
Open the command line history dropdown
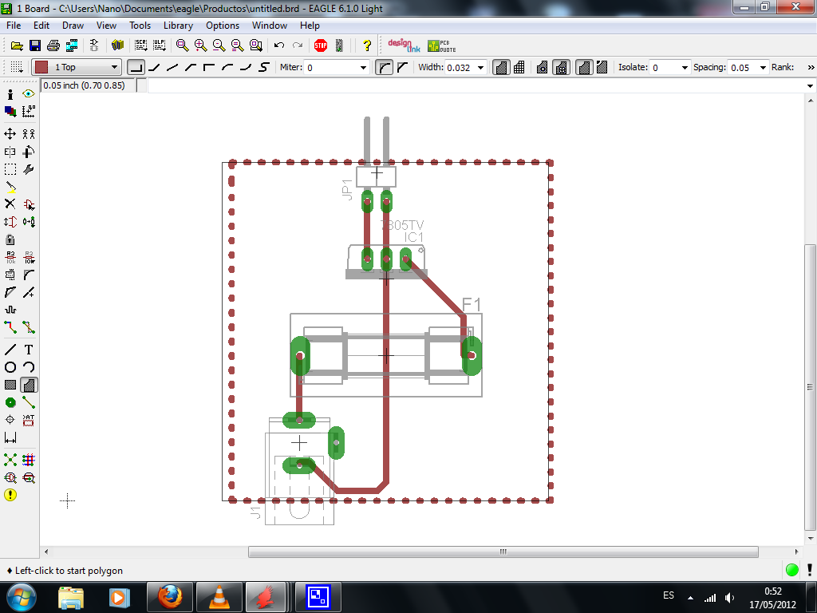click(x=810, y=85)
